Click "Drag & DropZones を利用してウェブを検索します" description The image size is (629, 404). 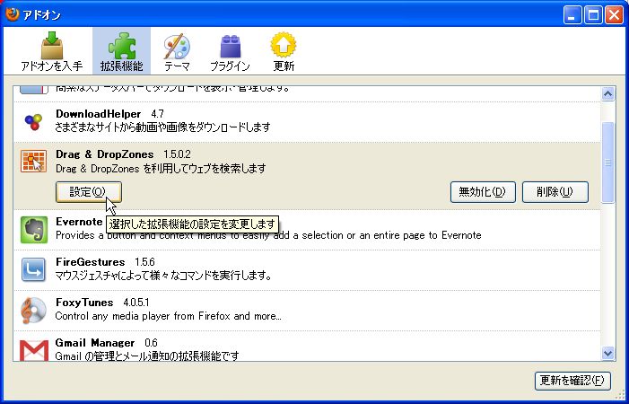(161, 168)
